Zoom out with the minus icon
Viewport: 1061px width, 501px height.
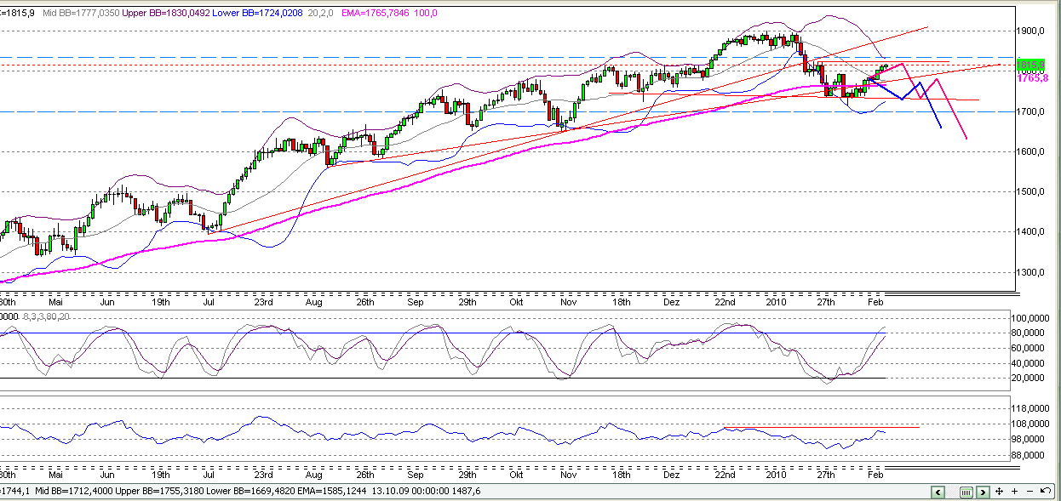point(1029,492)
